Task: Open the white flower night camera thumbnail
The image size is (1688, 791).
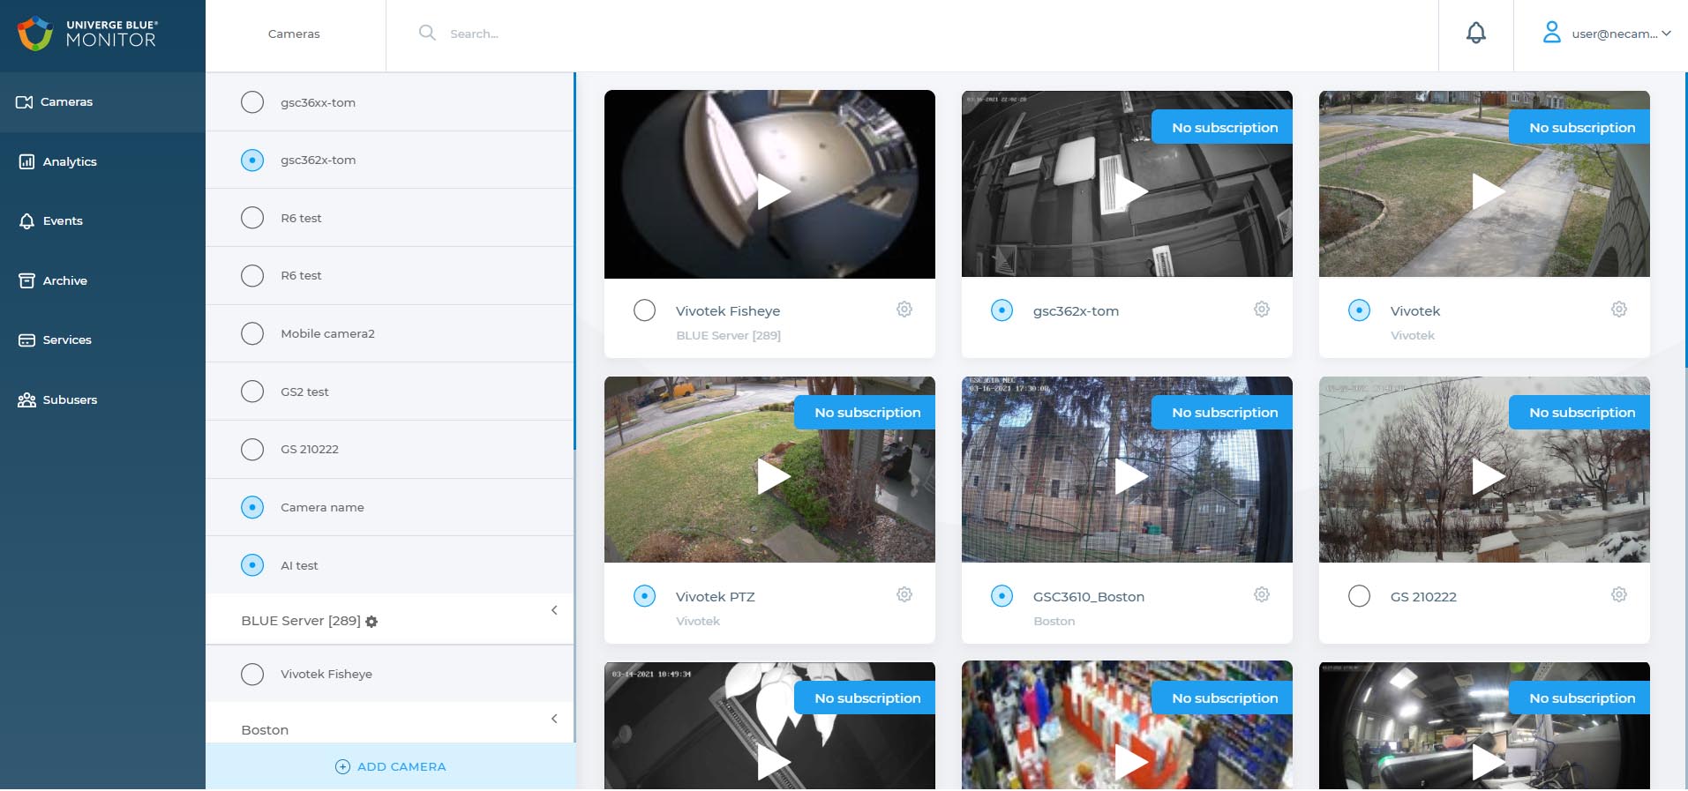Action: [769, 725]
